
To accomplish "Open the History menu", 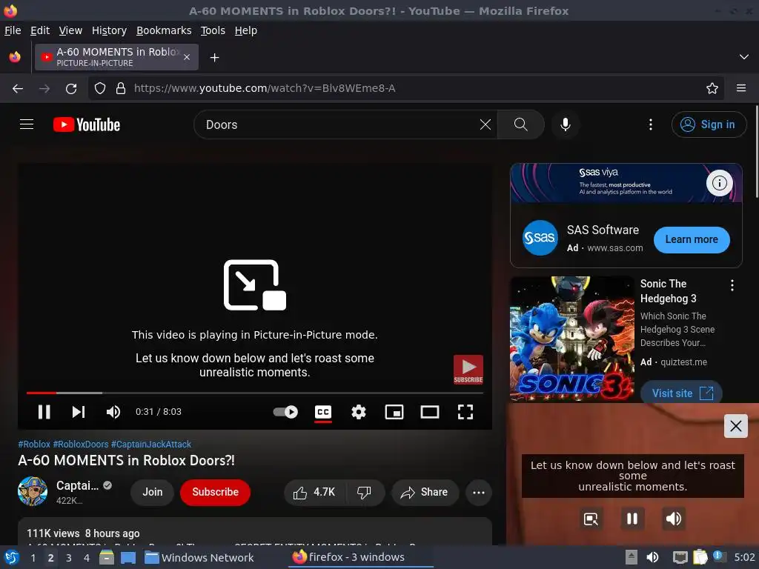I will click(109, 30).
